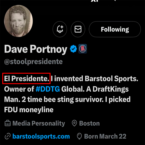Click the balloon birthday icon
The width and height of the screenshot is (145, 145).
click(x=79, y=136)
